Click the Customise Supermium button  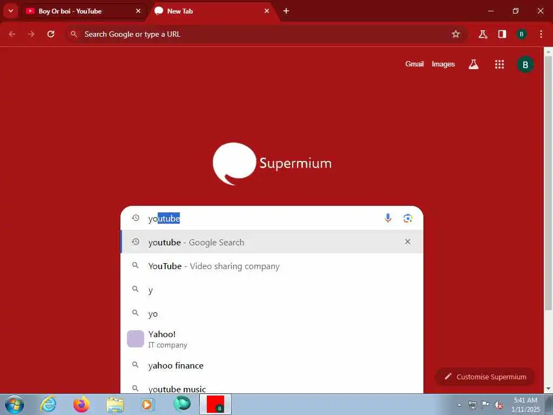[485, 377]
